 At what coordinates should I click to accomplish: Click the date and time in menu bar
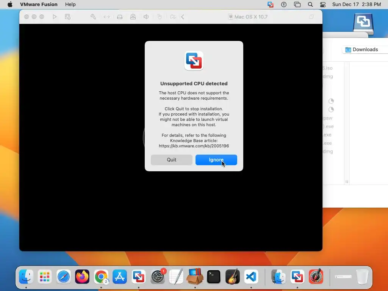357,5
